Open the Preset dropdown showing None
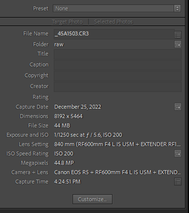This screenshot has height=213, width=189. [x=117, y=8]
